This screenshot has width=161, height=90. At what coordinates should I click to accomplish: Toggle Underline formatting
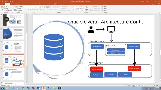click(x=29, y=10)
